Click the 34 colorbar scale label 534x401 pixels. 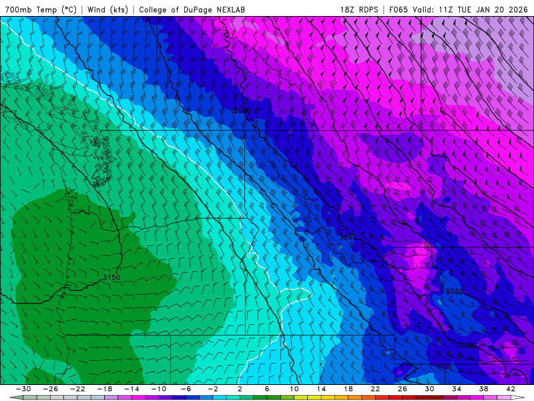[x=457, y=389]
